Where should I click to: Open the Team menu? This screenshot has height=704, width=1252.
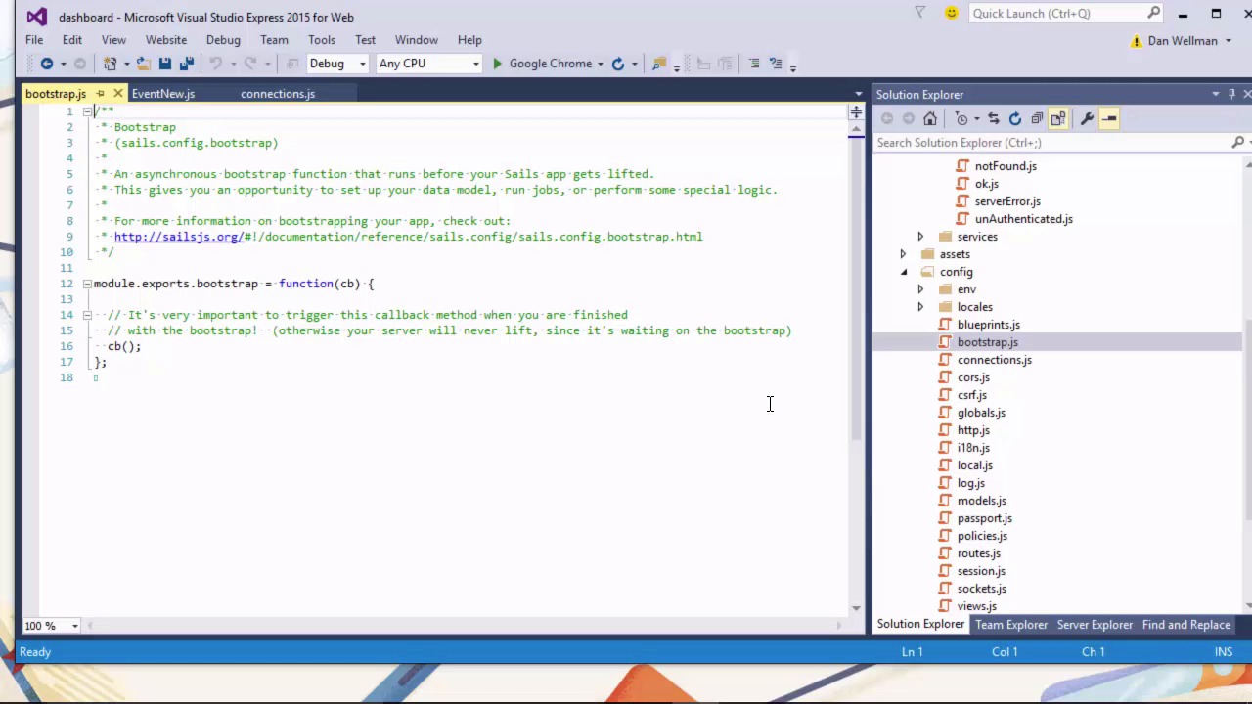274,40
